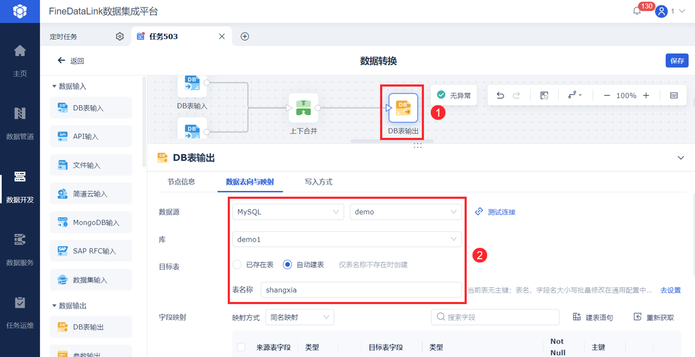Open 数据服务 in the sidebar
This screenshot has width=695, height=357.
point(20,250)
